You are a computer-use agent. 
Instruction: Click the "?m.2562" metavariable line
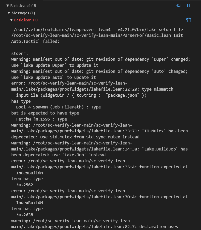click(x=25, y=185)
